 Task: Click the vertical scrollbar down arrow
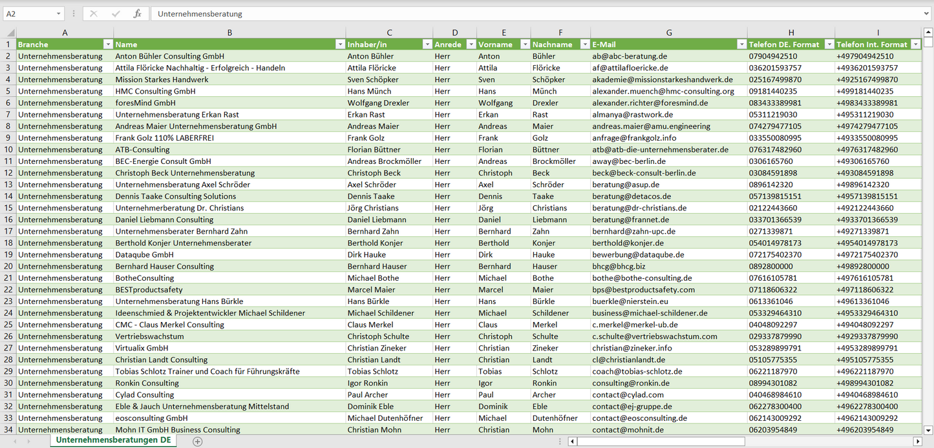[928, 429]
